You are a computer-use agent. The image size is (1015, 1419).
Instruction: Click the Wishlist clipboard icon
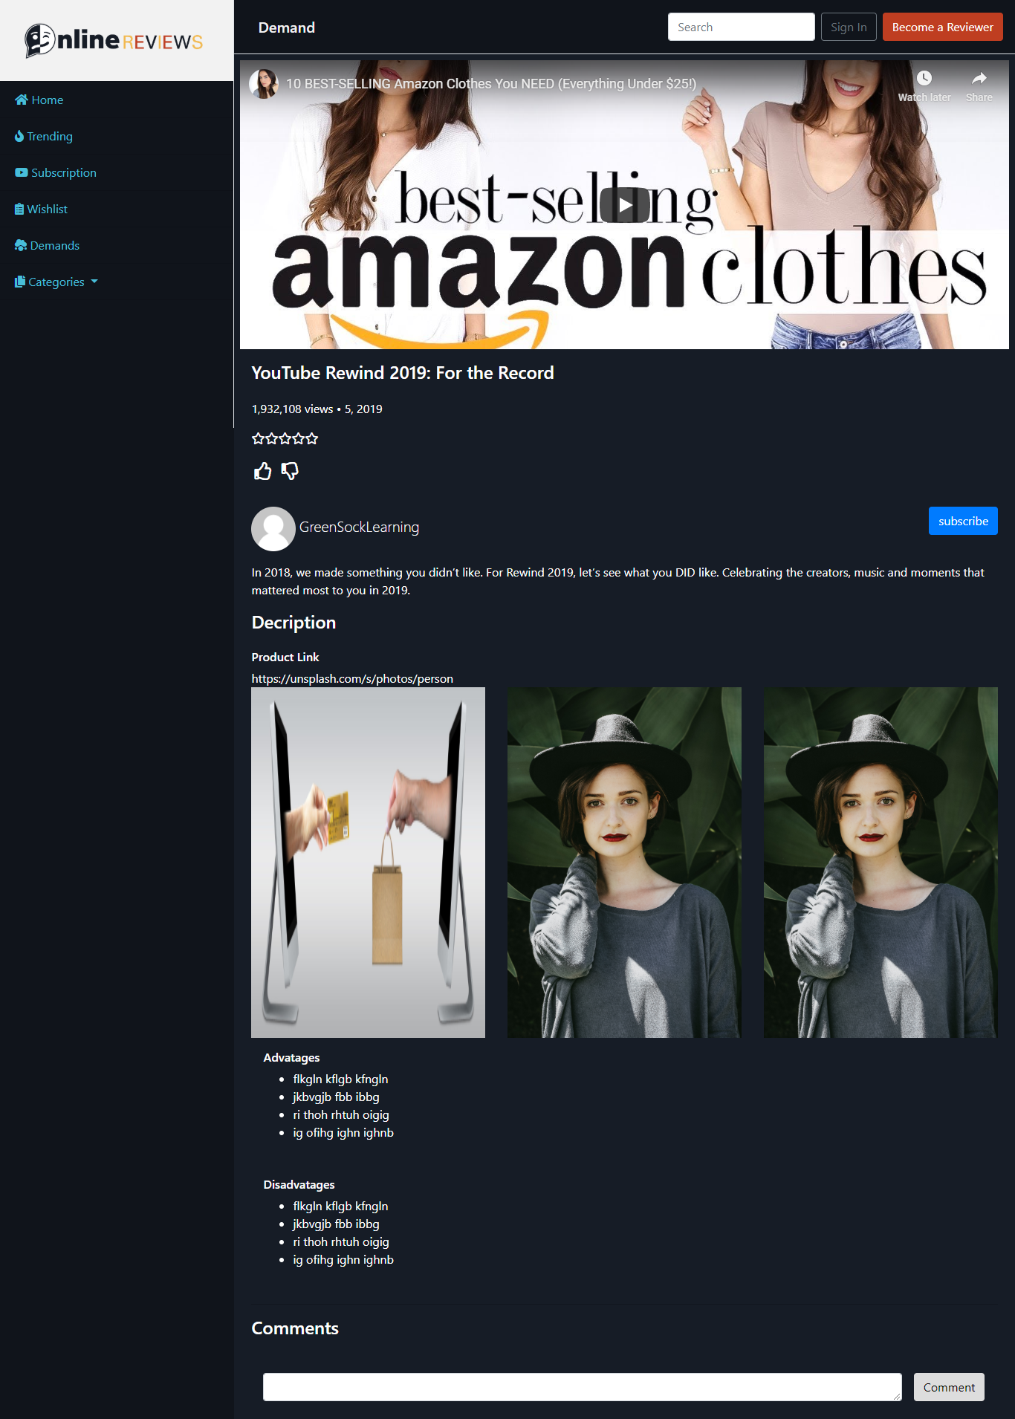pyautogui.click(x=19, y=209)
